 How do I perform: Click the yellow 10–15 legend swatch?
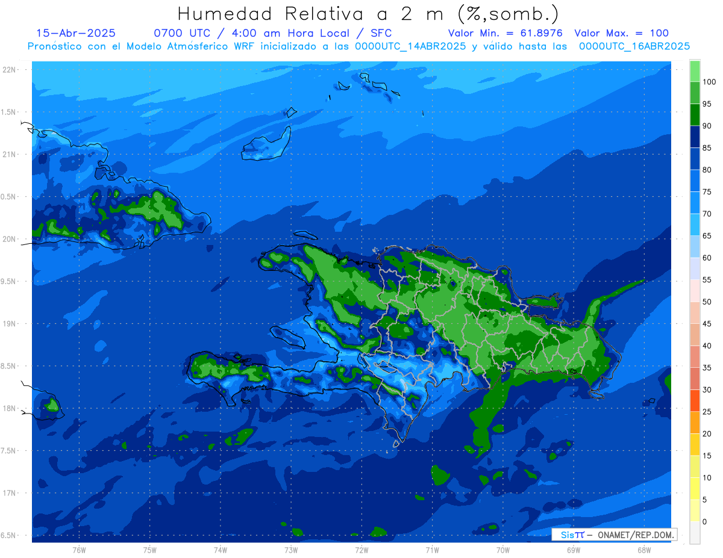[x=695, y=467]
